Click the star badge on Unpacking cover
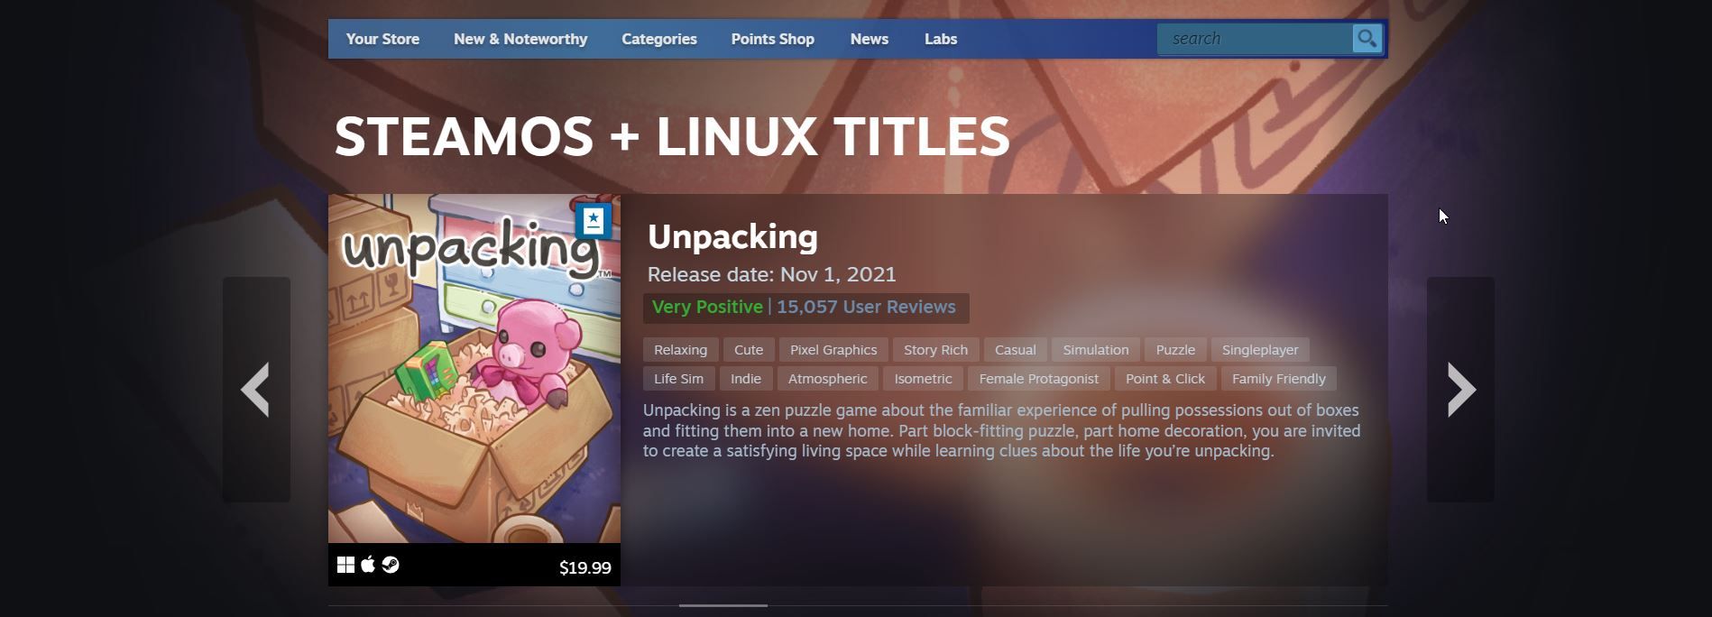The width and height of the screenshot is (1712, 617). (x=594, y=220)
